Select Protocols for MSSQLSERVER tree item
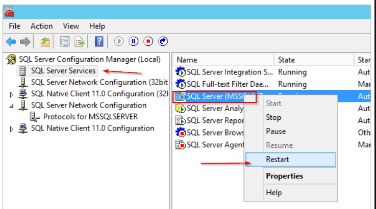This screenshot has height=209, width=376. coord(91,117)
